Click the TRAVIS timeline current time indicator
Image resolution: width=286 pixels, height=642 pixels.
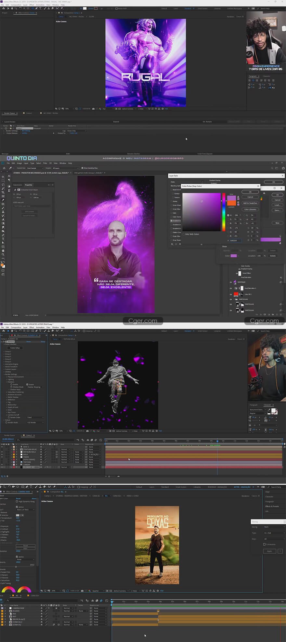coord(217,441)
